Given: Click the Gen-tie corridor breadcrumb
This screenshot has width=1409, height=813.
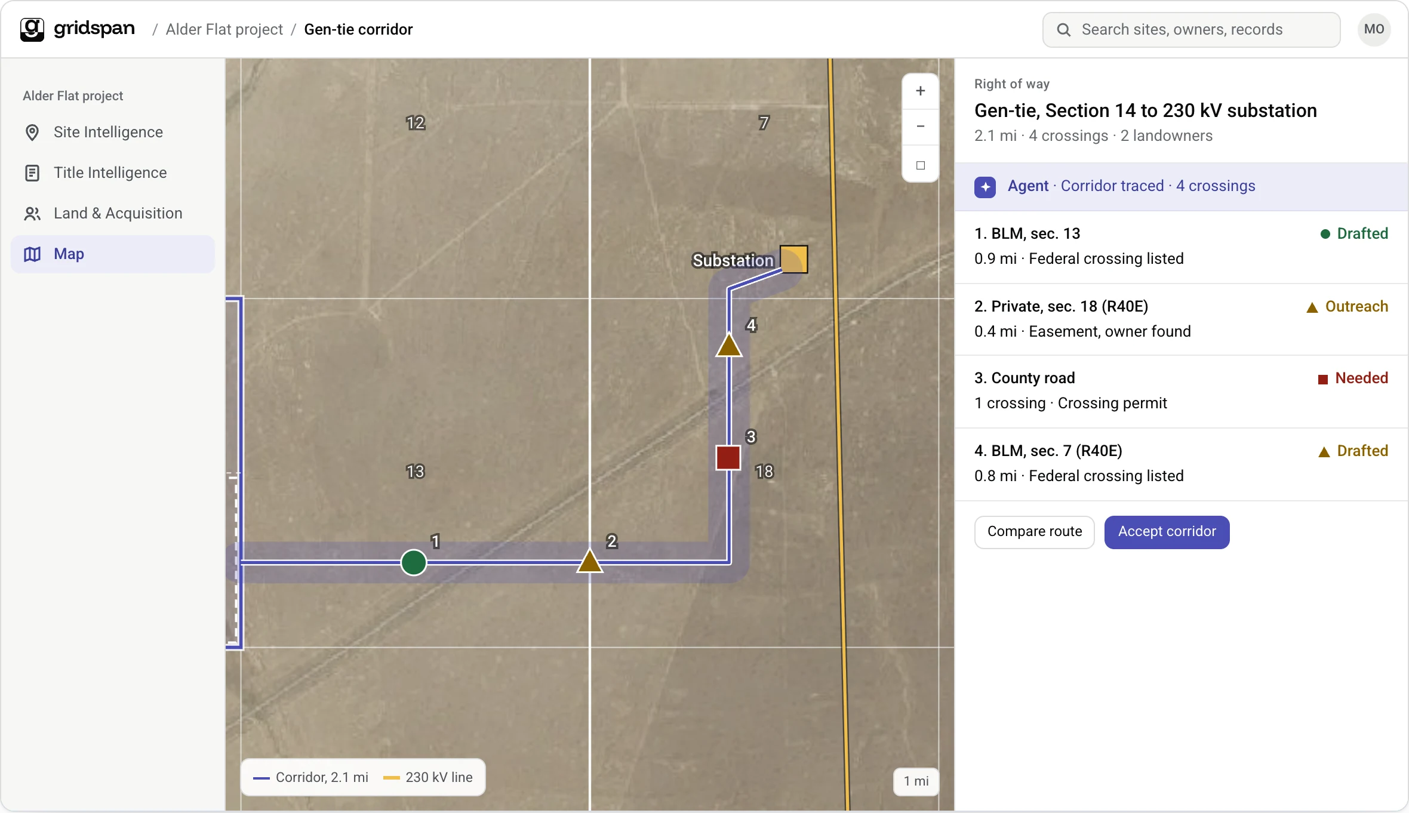Looking at the screenshot, I should [358, 29].
